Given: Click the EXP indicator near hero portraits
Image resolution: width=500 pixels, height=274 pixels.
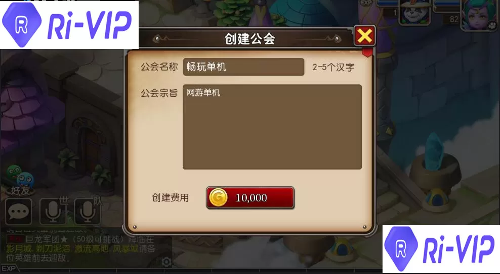Looking at the screenshot, I should point(366,3).
